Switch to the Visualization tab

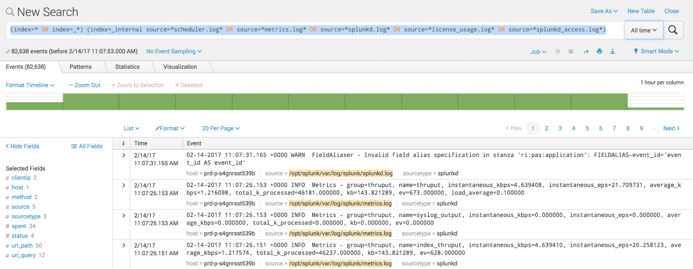point(180,67)
